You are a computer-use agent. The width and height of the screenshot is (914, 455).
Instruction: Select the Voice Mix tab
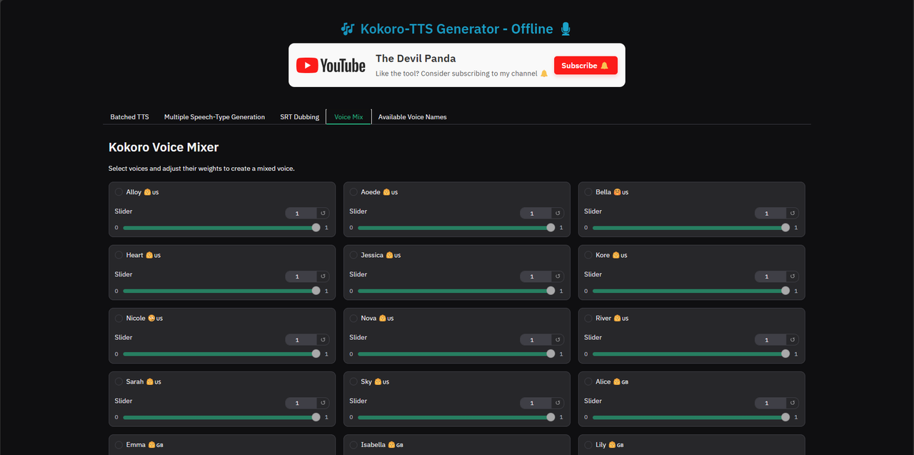click(x=348, y=117)
